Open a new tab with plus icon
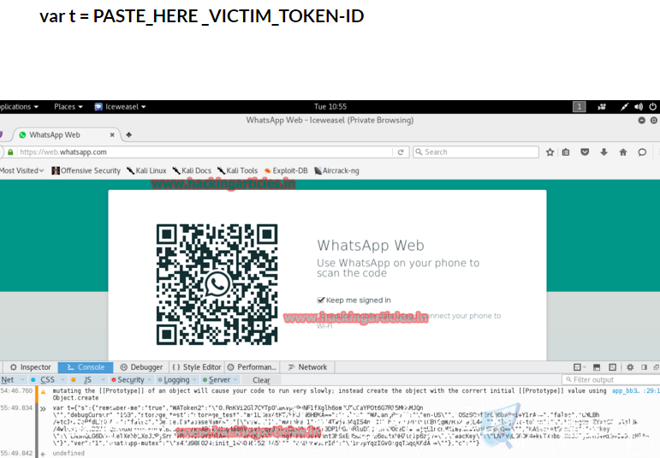 coord(128,134)
